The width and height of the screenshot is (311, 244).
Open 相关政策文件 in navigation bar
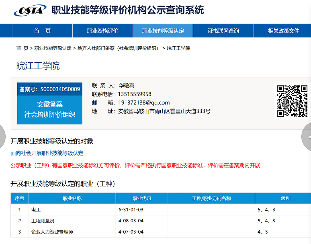tap(283, 31)
